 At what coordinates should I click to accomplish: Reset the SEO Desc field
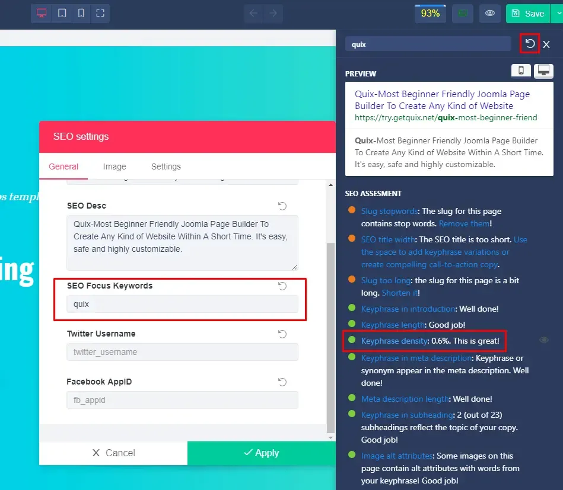click(x=282, y=206)
